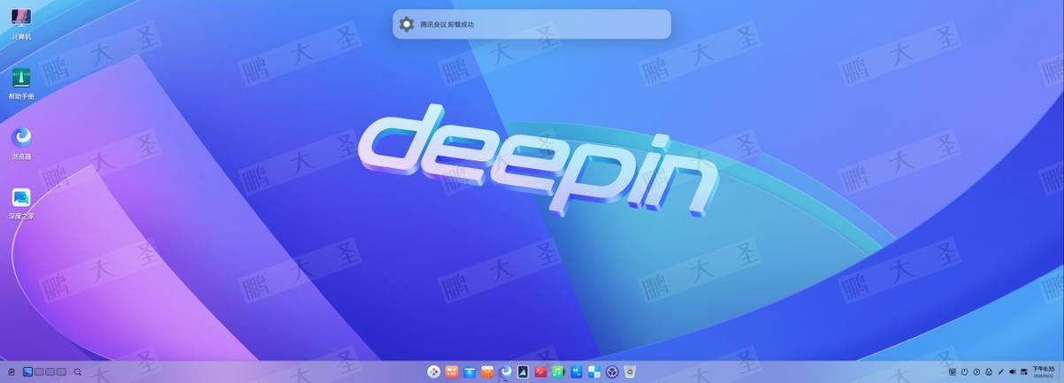
Task: Open the 计算机 desktop icon
Action: point(21,24)
